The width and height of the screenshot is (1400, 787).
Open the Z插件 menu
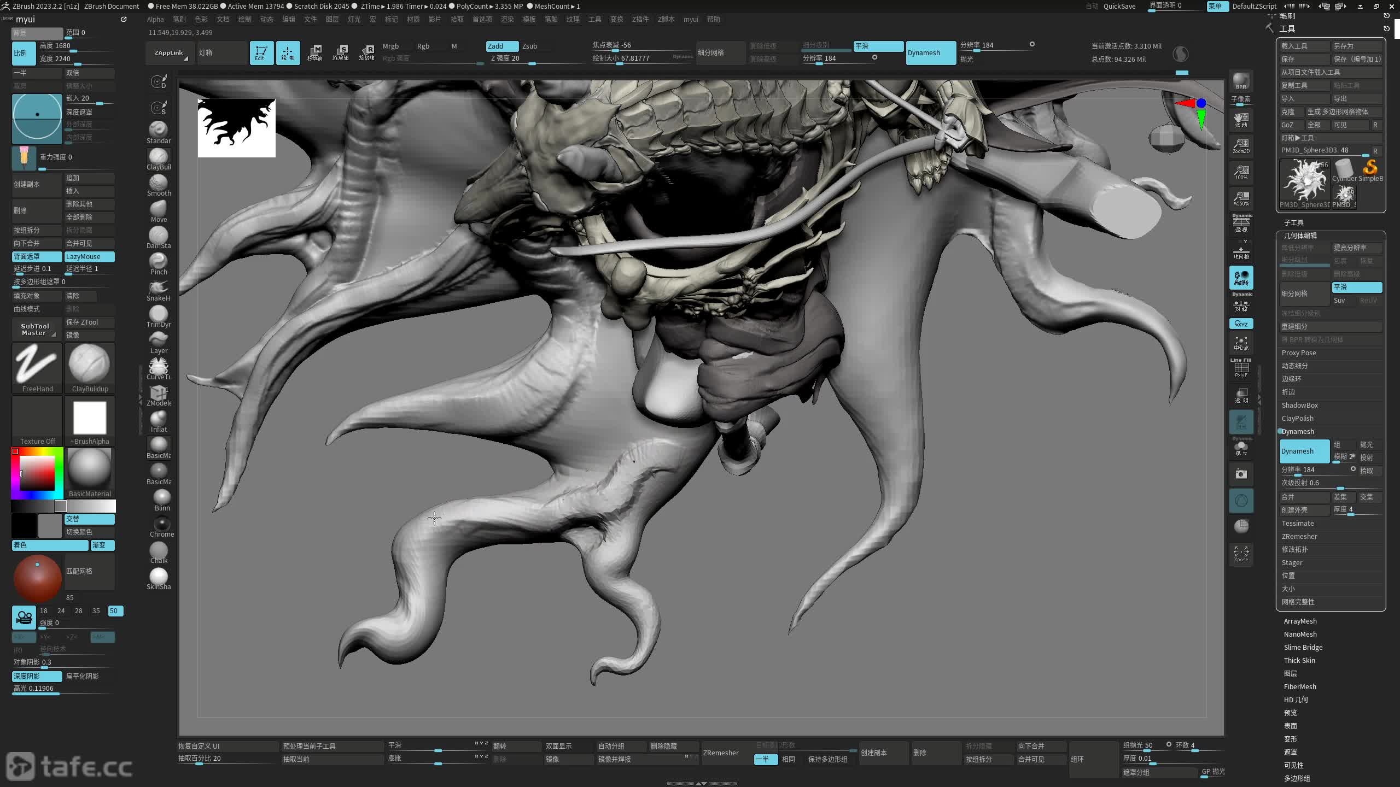640,19
